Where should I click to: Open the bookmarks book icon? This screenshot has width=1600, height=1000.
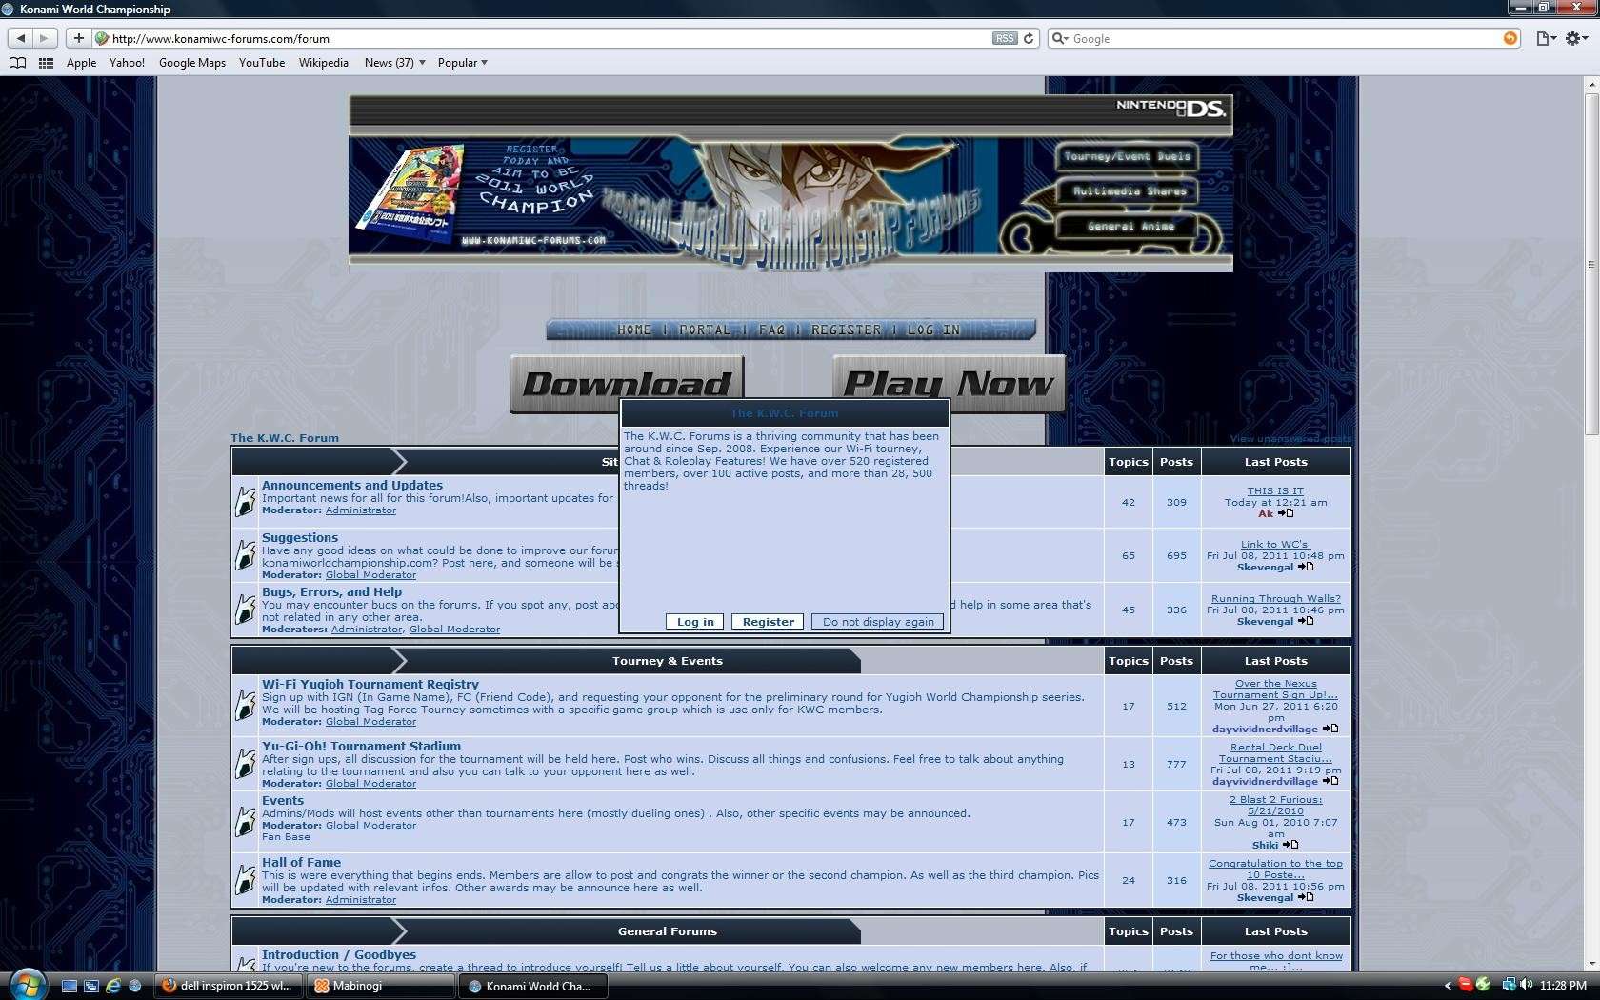click(17, 63)
